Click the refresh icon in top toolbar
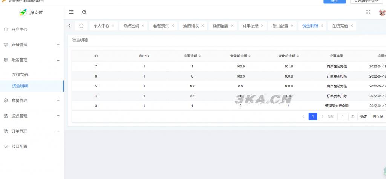Image resolution: width=386 pixels, height=179 pixels. [x=84, y=12]
